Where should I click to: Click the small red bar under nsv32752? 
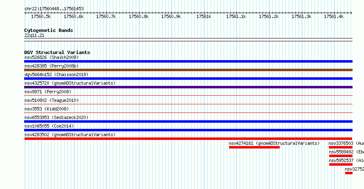(349, 173)
